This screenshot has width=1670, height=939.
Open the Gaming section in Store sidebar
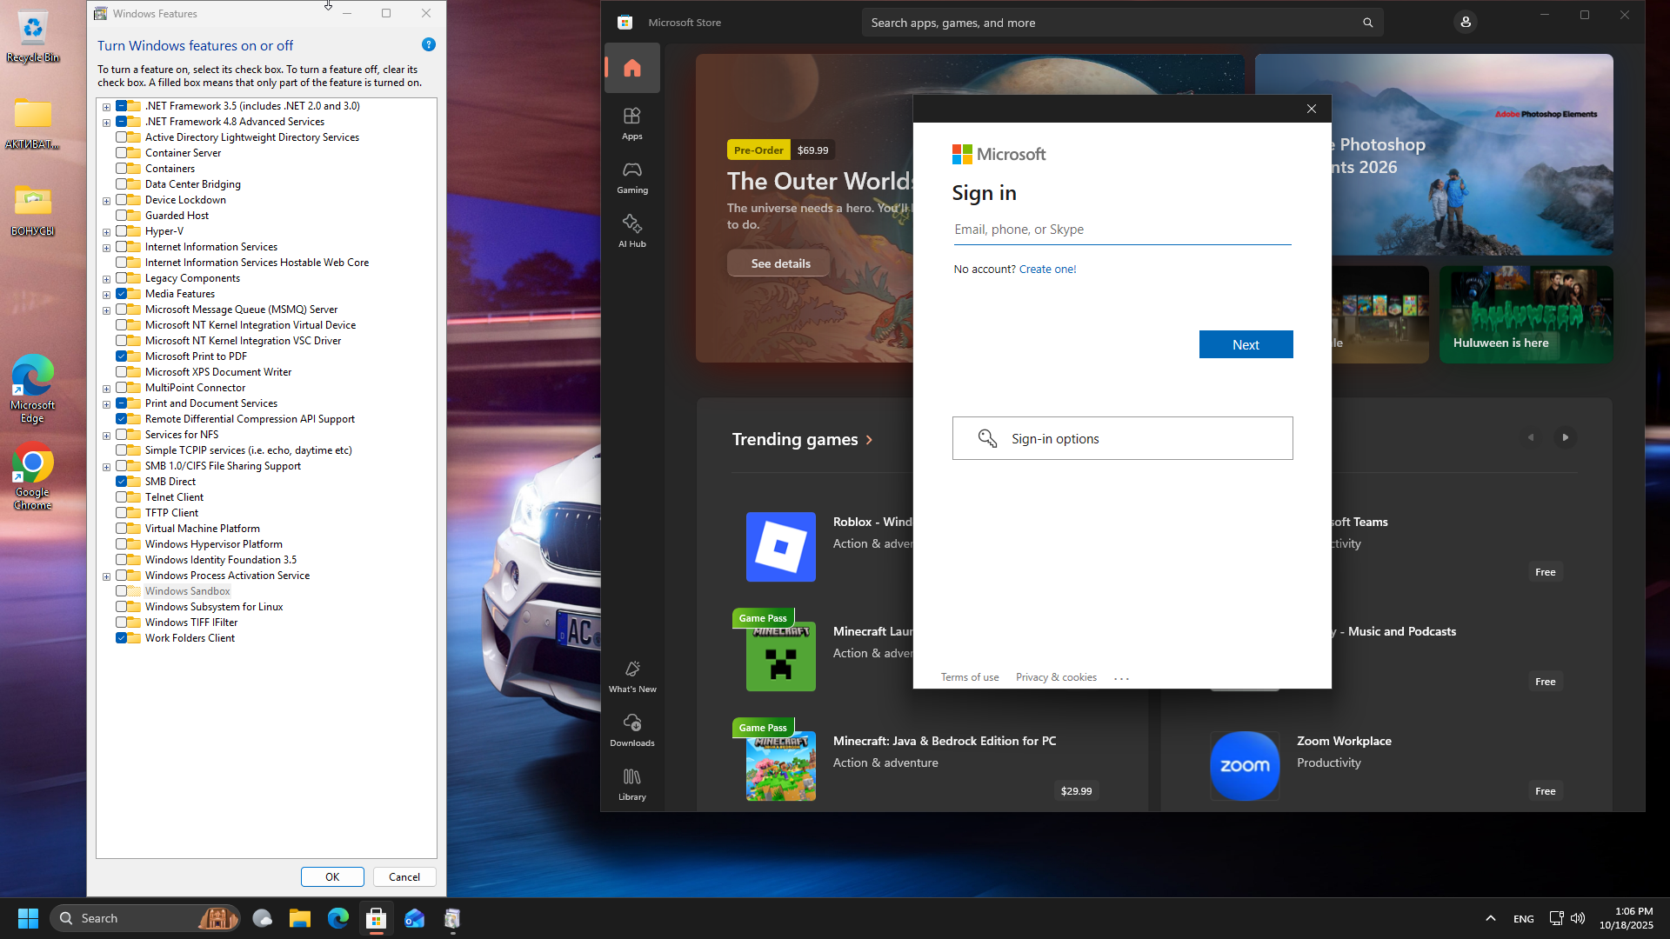tap(632, 176)
